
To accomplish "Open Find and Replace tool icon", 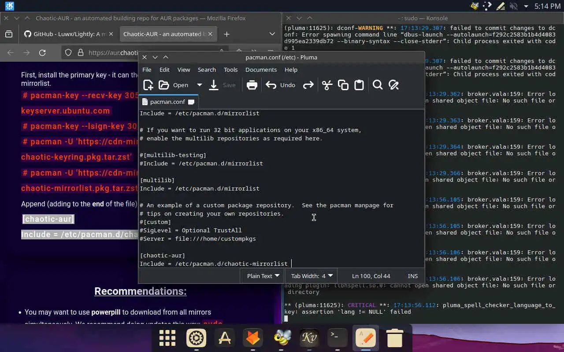I will tap(393, 85).
